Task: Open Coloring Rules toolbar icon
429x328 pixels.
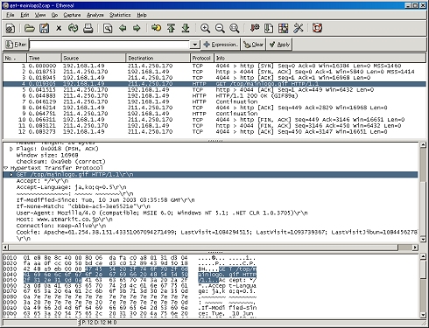Action: (x=283, y=28)
